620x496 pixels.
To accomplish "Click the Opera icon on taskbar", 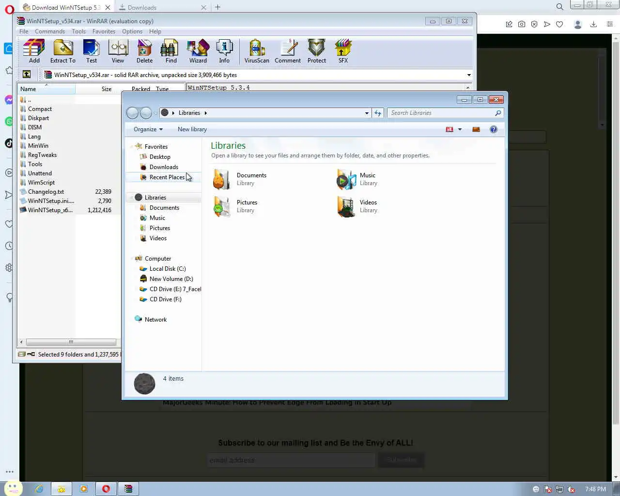I will 106,489.
